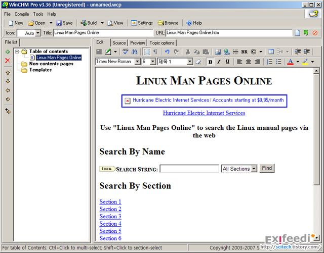
Task: Click the Build toolbar button
Action: tap(89, 23)
